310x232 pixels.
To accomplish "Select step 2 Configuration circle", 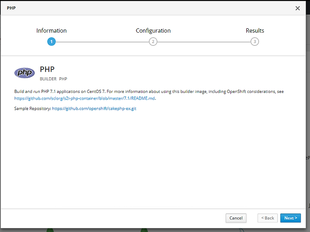I will click(153, 42).
